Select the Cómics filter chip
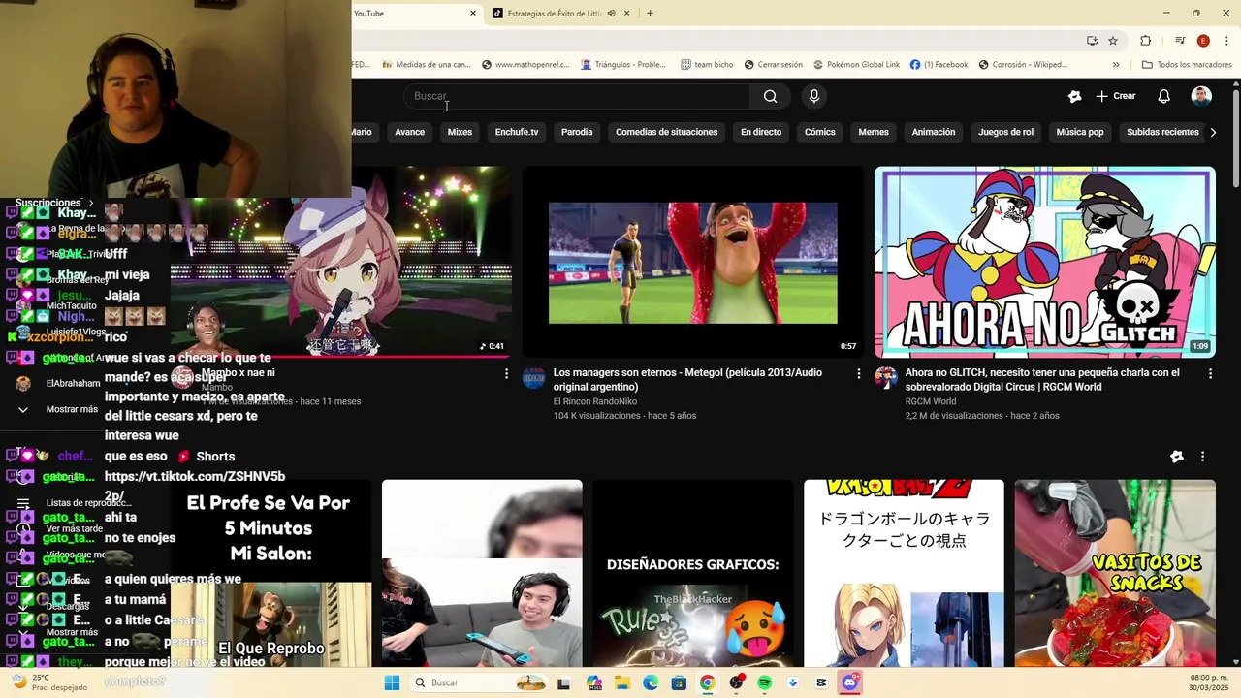The height and width of the screenshot is (698, 1241). [x=820, y=132]
